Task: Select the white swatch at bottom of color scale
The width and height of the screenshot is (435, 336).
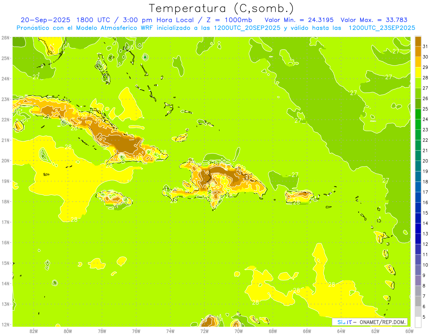Action: (418, 322)
